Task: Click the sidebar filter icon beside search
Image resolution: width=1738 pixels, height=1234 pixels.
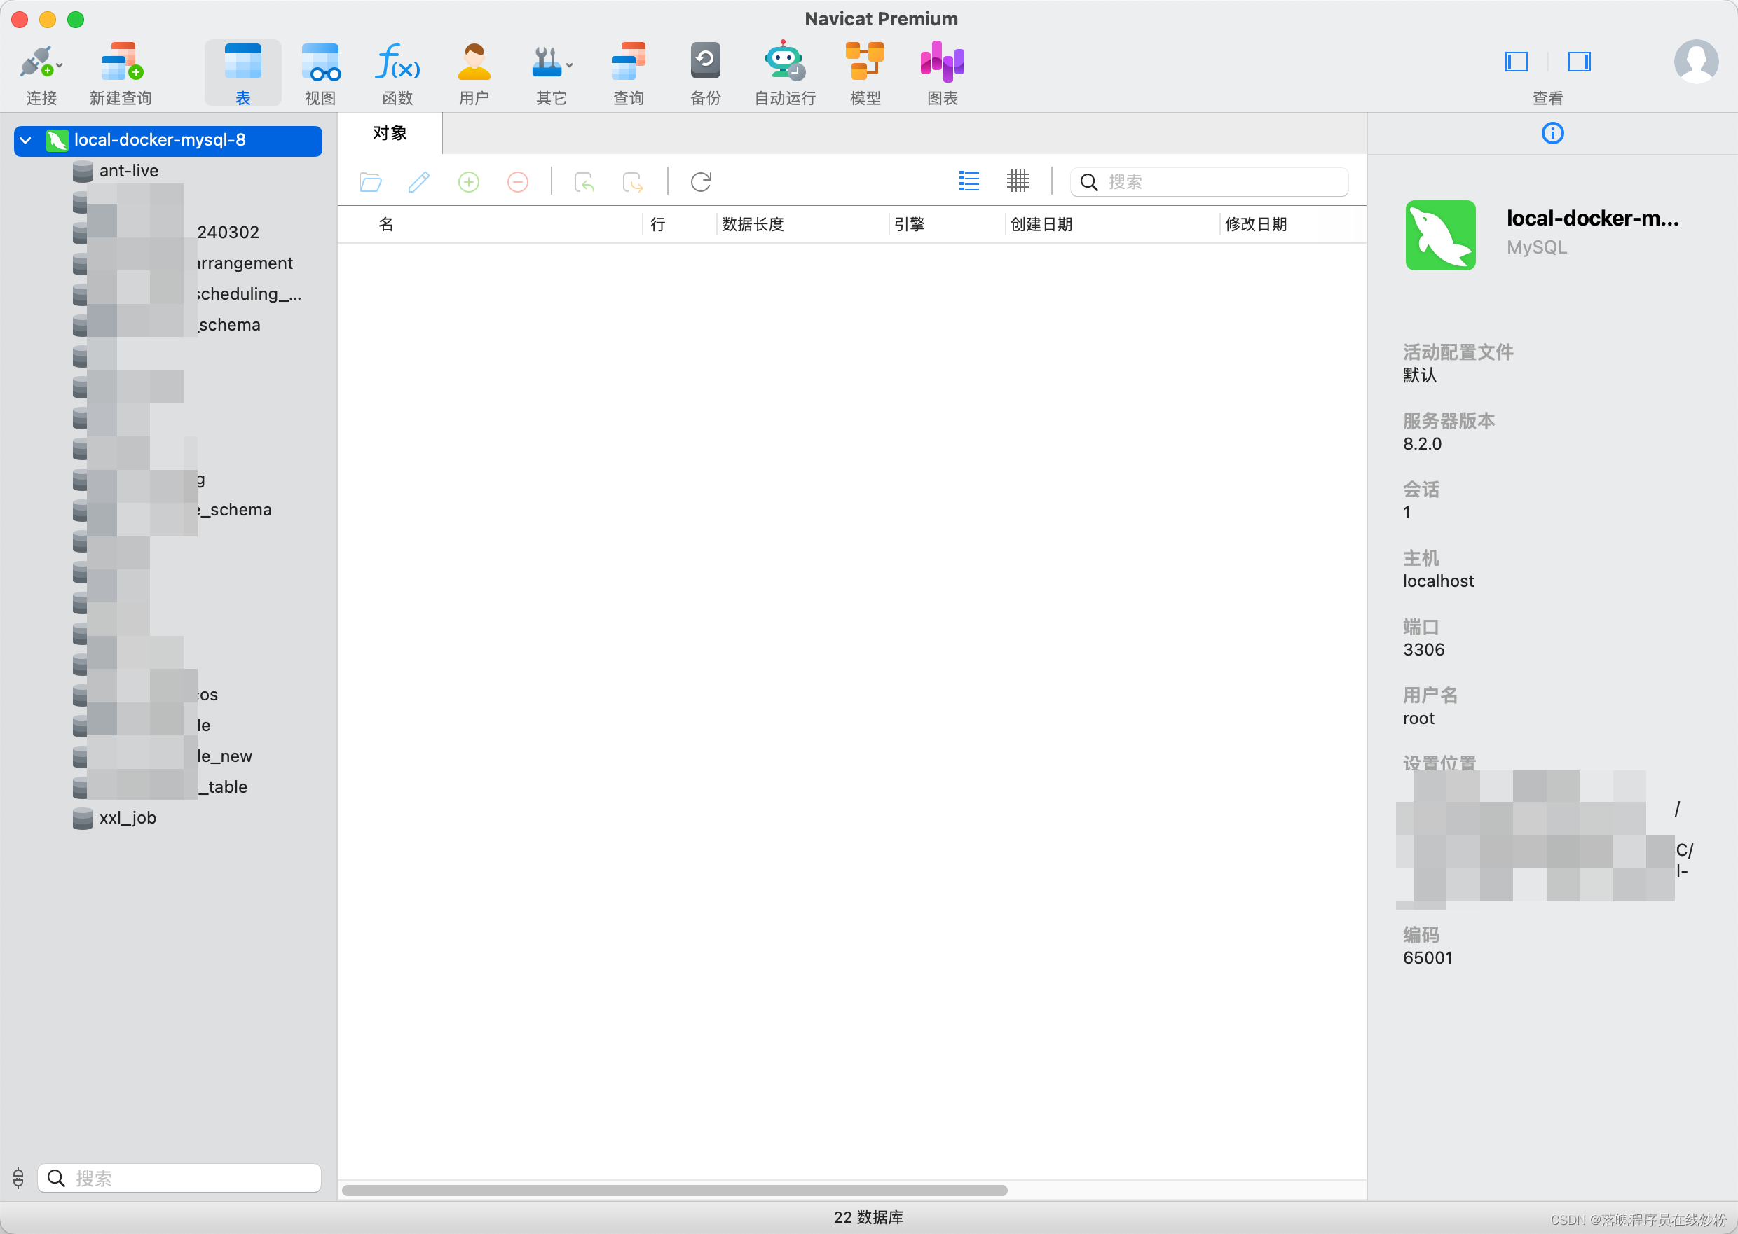Action: tap(18, 1179)
